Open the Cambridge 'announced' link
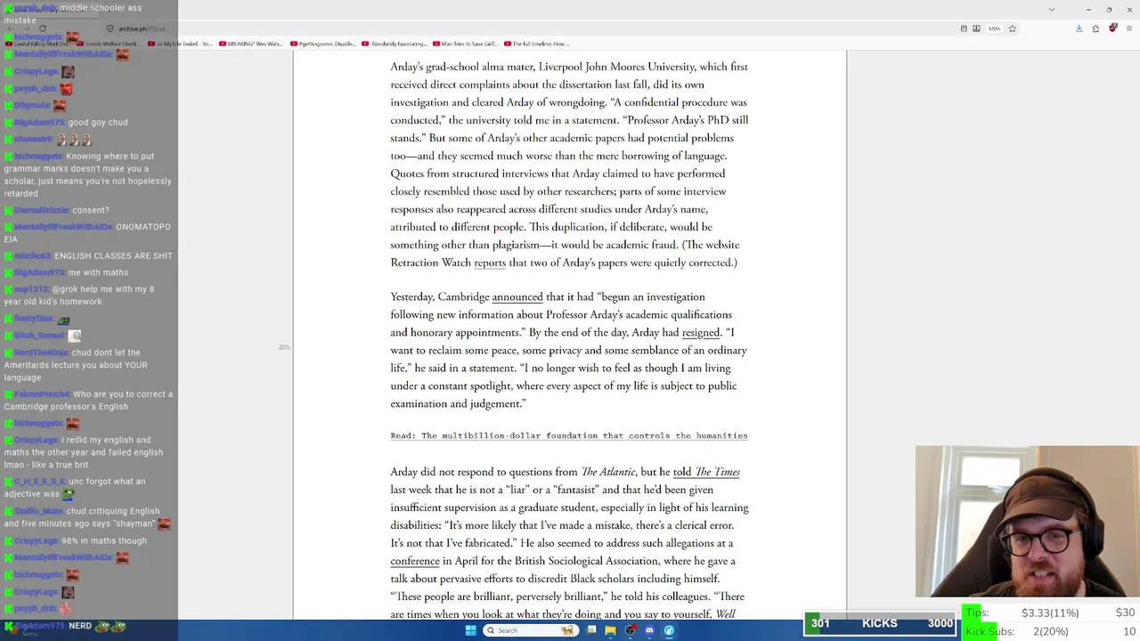 [x=517, y=297]
